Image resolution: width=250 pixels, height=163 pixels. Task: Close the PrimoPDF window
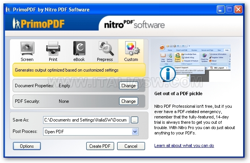coord(238,10)
